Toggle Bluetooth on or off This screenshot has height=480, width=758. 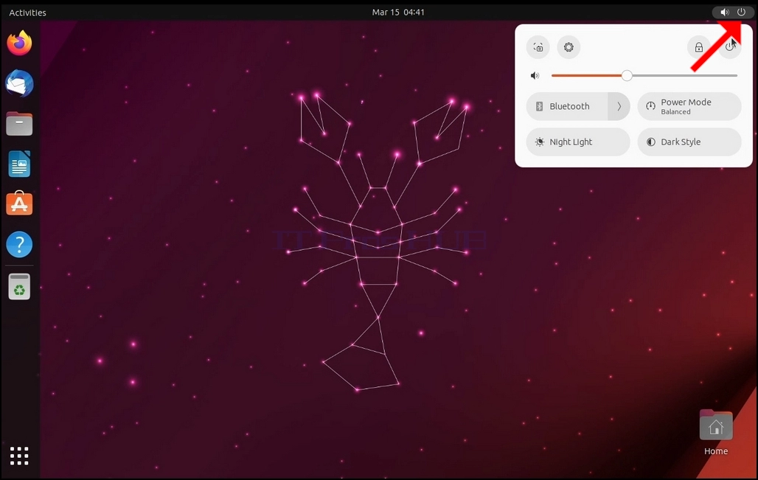(567, 106)
